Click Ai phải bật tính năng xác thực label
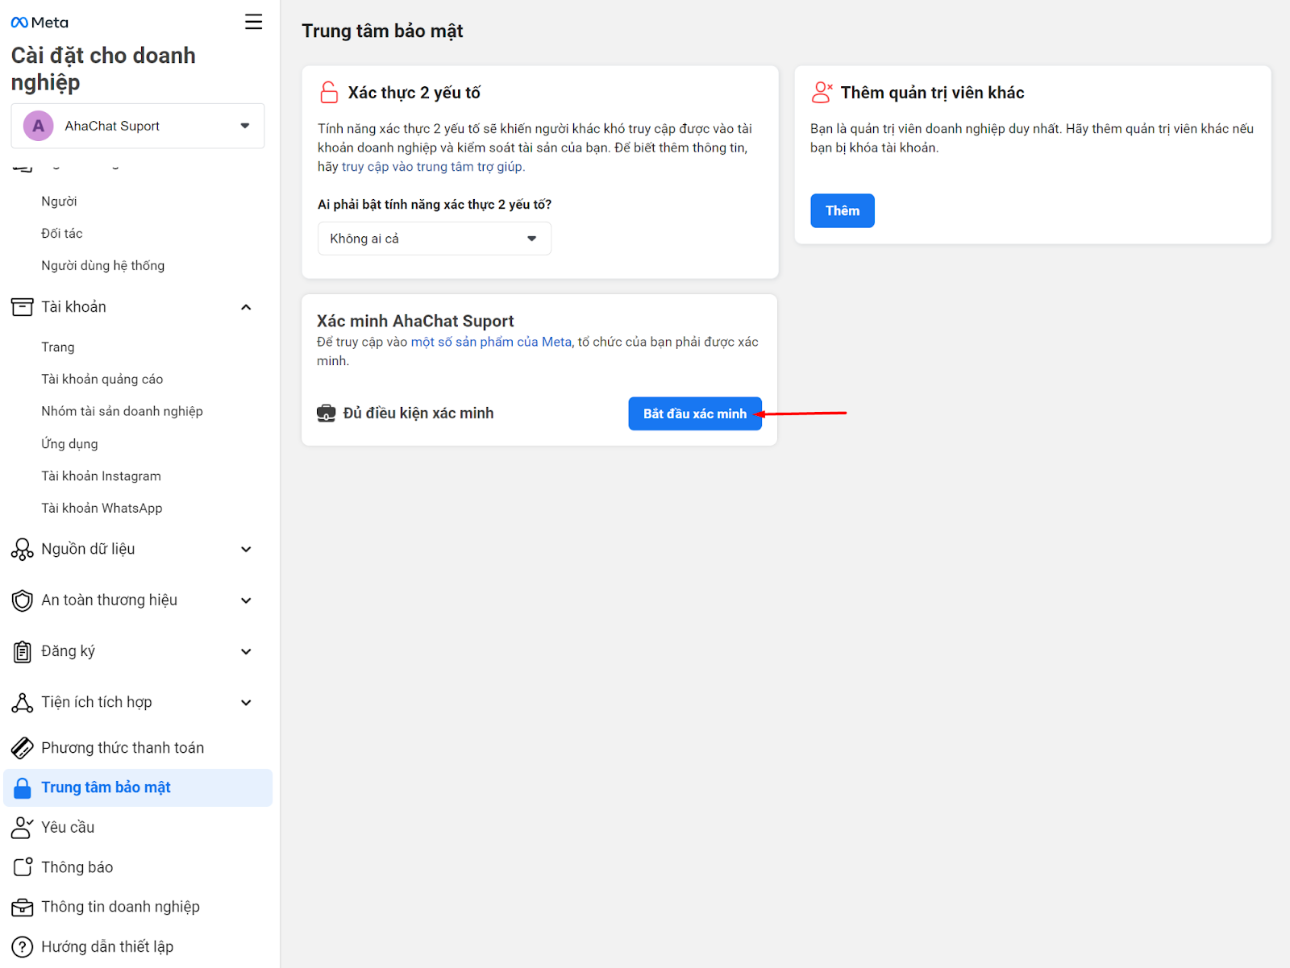Image resolution: width=1290 pixels, height=968 pixels. pyautogui.click(x=435, y=205)
